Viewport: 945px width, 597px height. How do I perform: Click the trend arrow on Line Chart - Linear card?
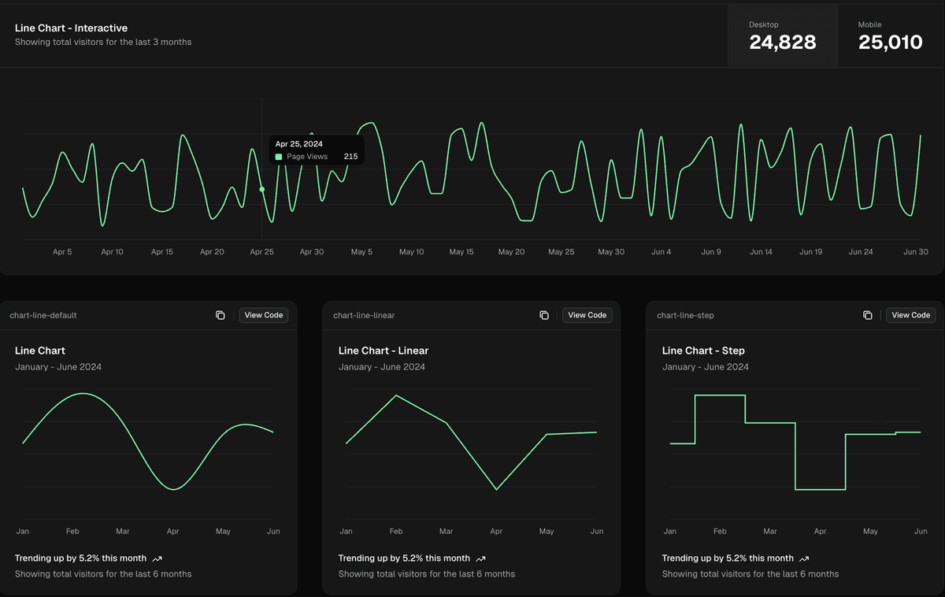(x=483, y=558)
